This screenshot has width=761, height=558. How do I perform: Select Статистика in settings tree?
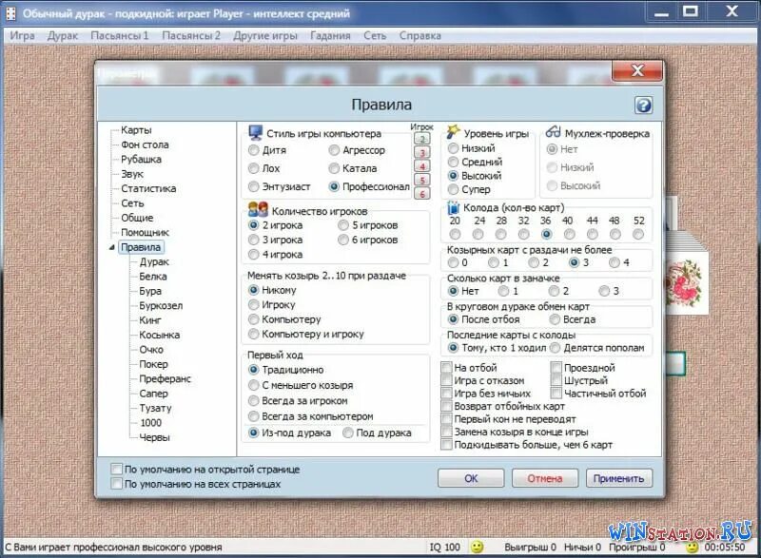(148, 188)
